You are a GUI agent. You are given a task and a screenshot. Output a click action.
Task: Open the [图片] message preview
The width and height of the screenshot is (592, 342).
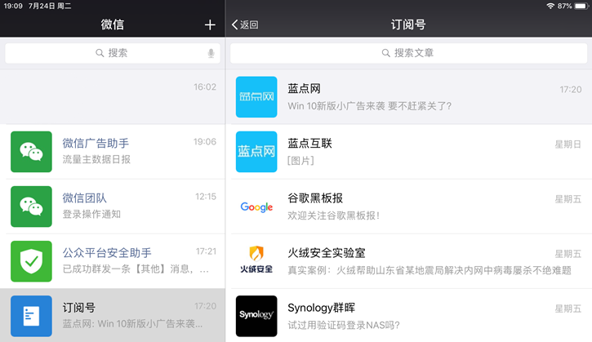[x=300, y=161]
